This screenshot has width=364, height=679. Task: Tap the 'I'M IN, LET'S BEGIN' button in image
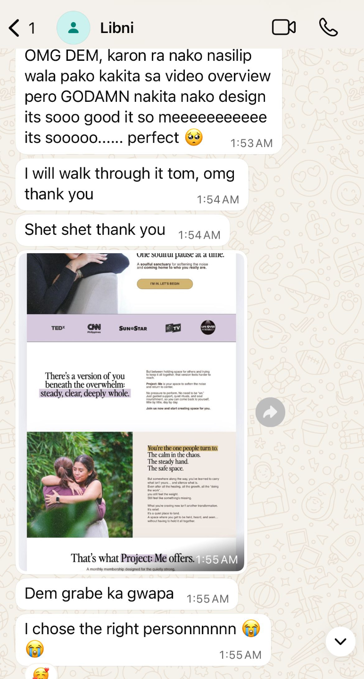point(165,284)
